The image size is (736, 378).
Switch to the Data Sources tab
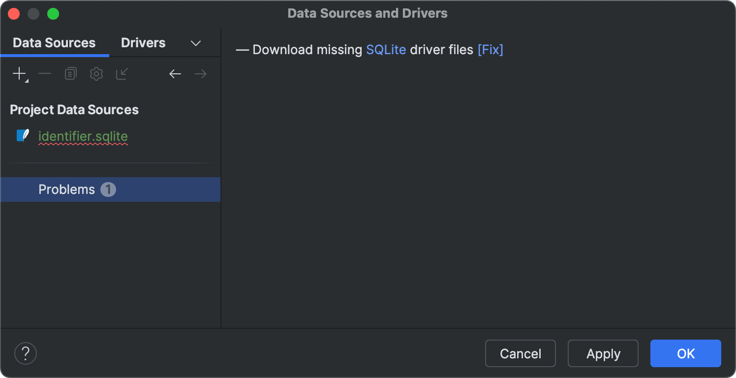click(x=54, y=43)
